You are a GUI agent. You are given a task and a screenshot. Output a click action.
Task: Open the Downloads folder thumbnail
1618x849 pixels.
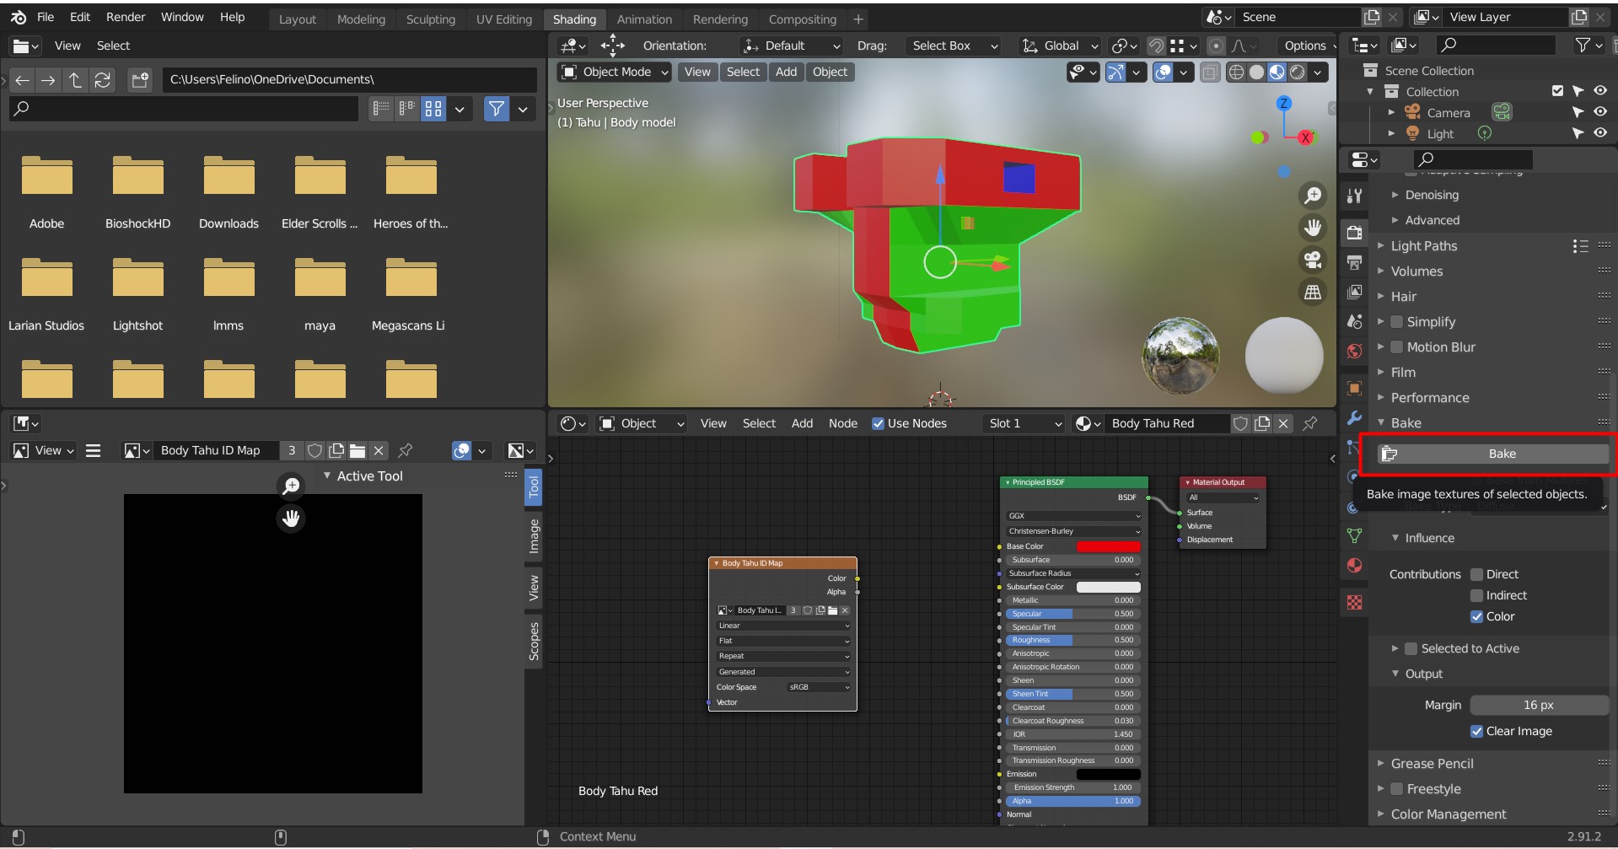(x=228, y=177)
